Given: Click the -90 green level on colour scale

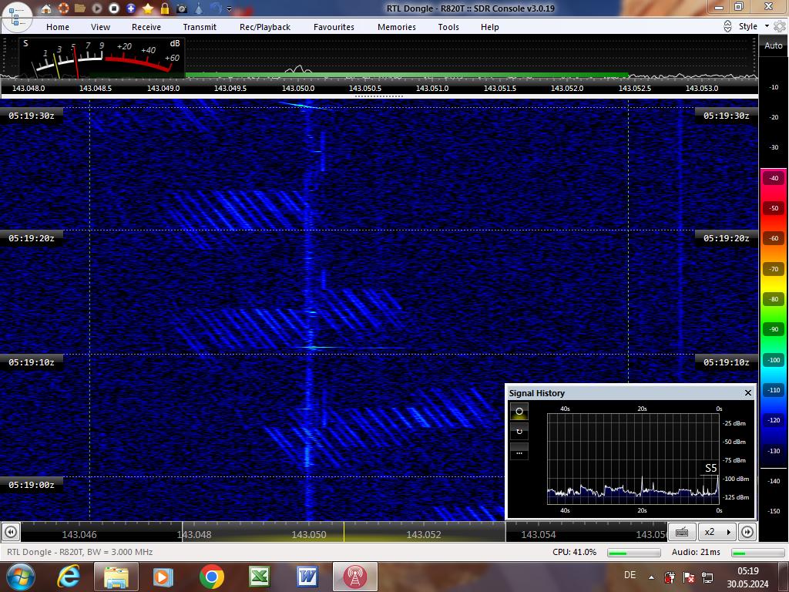Looking at the screenshot, I should point(774,329).
